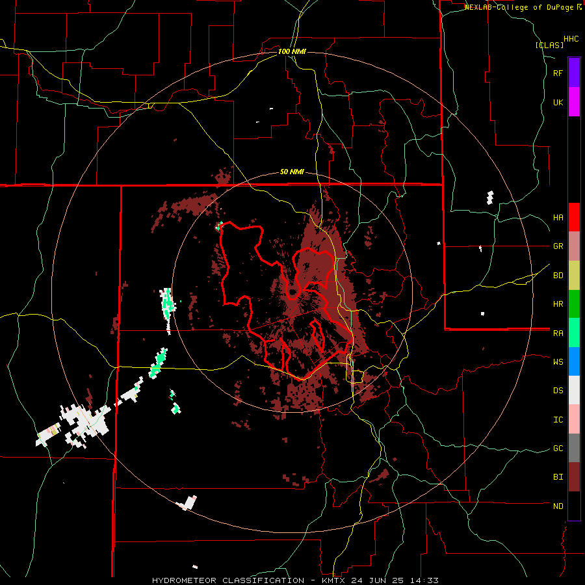Pick the brown BI legend swatch
Viewport: 585px width, 585px height.
(x=574, y=477)
